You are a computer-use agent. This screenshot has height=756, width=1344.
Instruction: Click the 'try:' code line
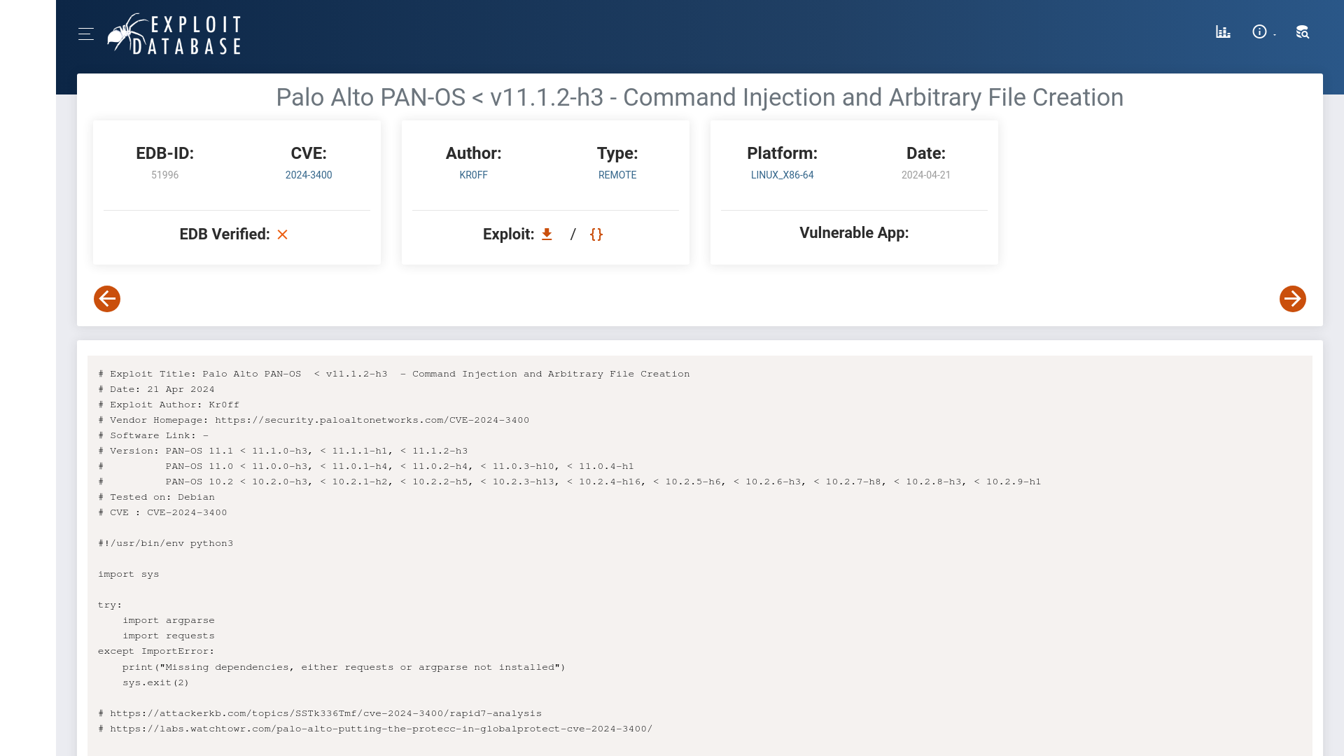[x=110, y=605]
